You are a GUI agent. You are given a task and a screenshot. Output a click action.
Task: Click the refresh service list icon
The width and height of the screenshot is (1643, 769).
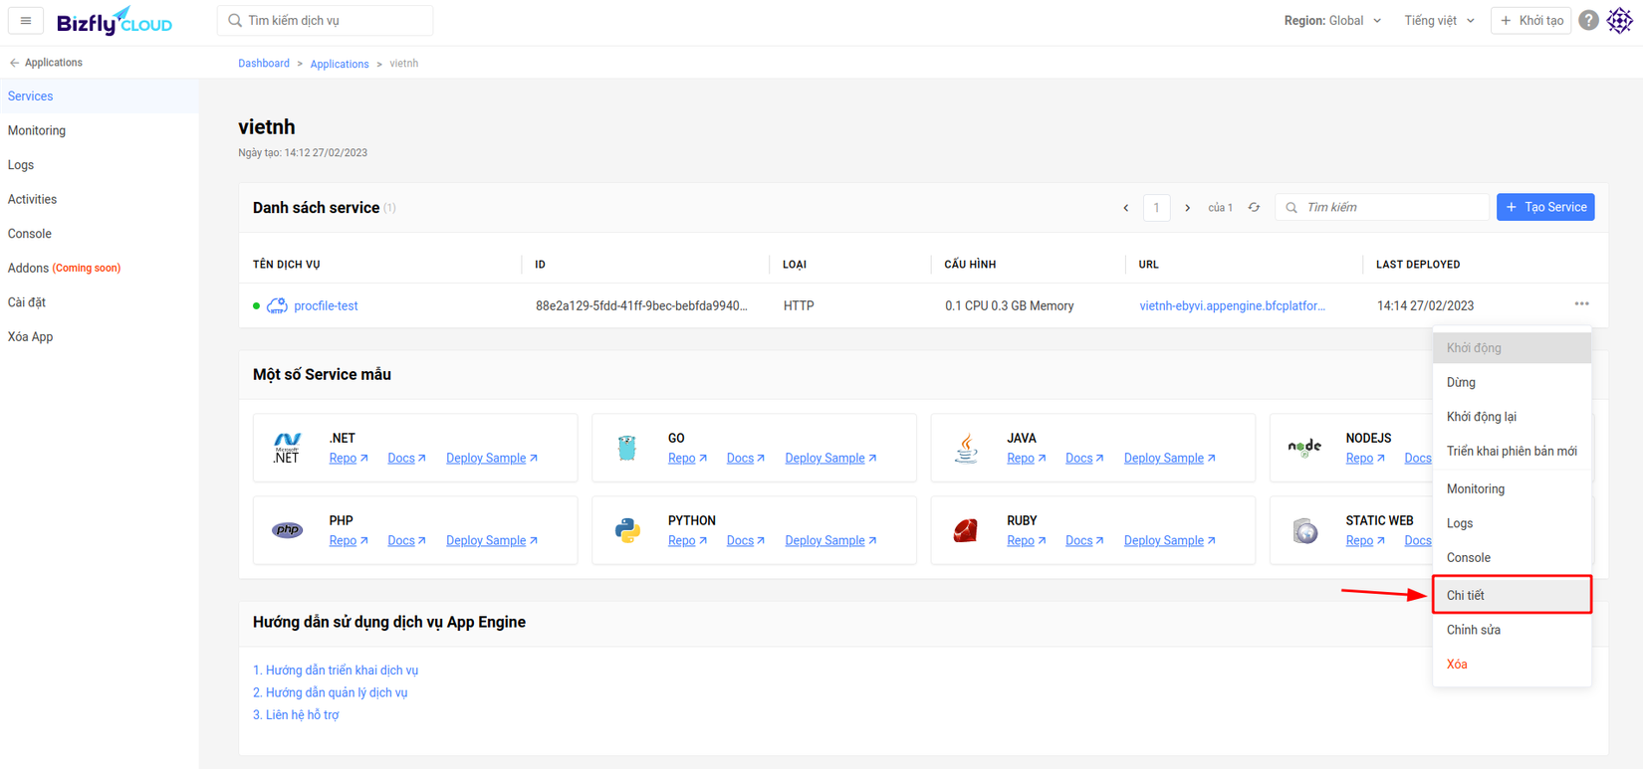coord(1254,208)
